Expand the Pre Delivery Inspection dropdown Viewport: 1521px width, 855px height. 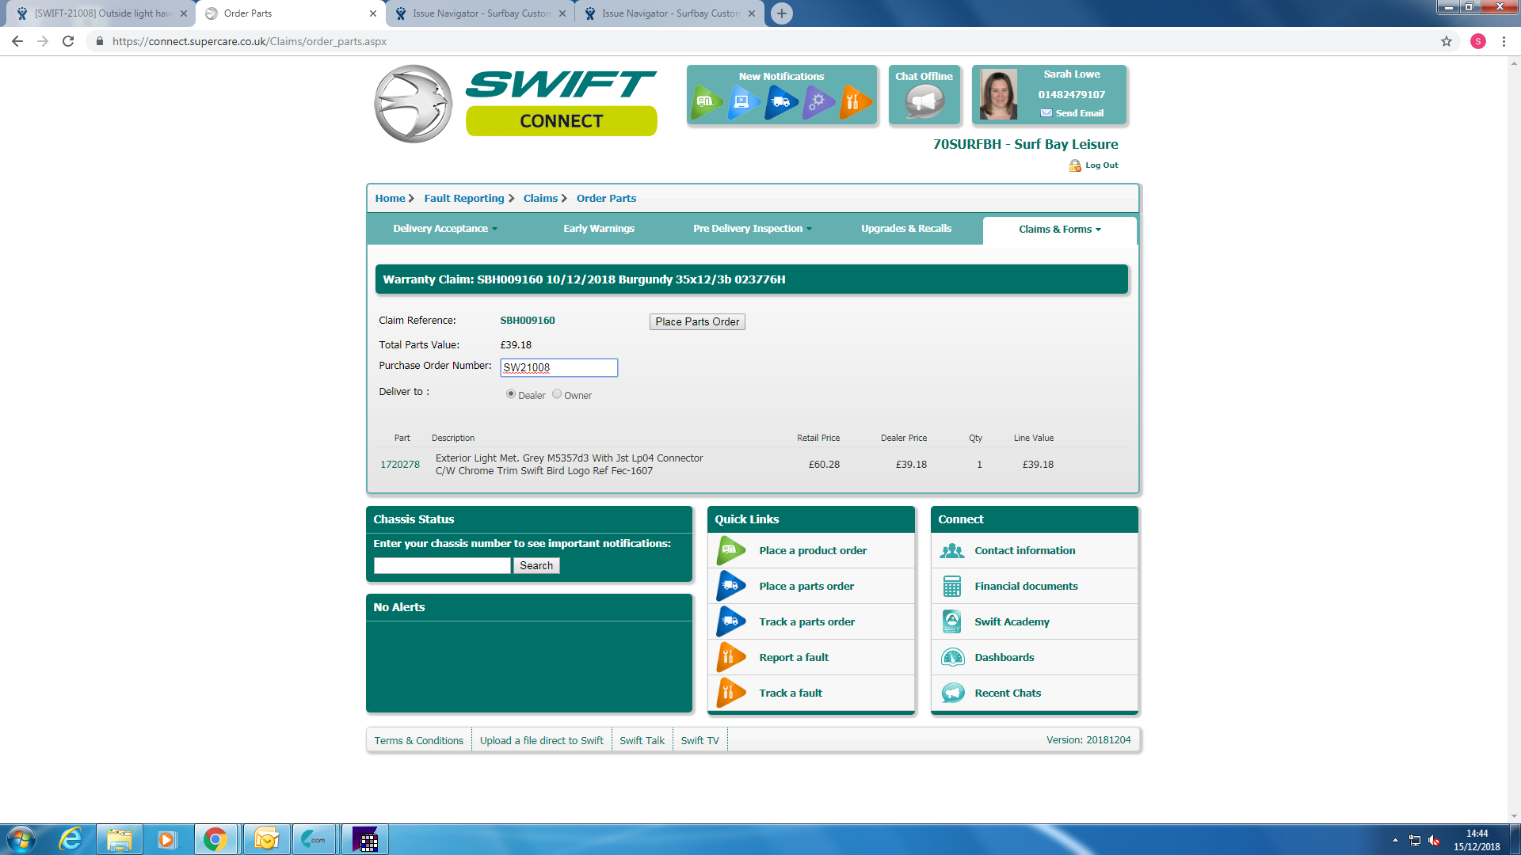(752, 229)
